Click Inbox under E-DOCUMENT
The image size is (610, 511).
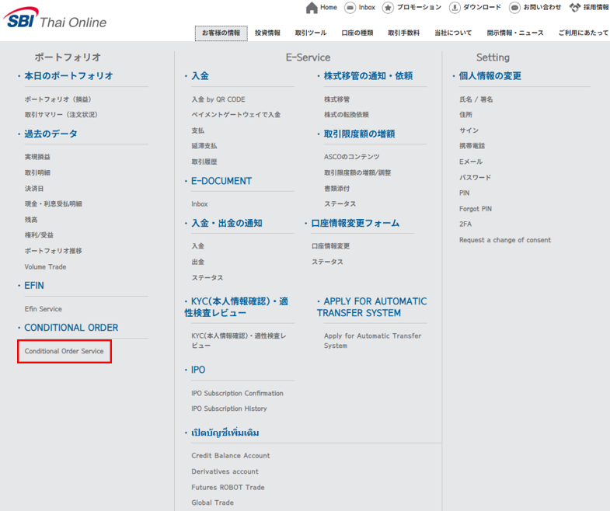[x=200, y=204]
